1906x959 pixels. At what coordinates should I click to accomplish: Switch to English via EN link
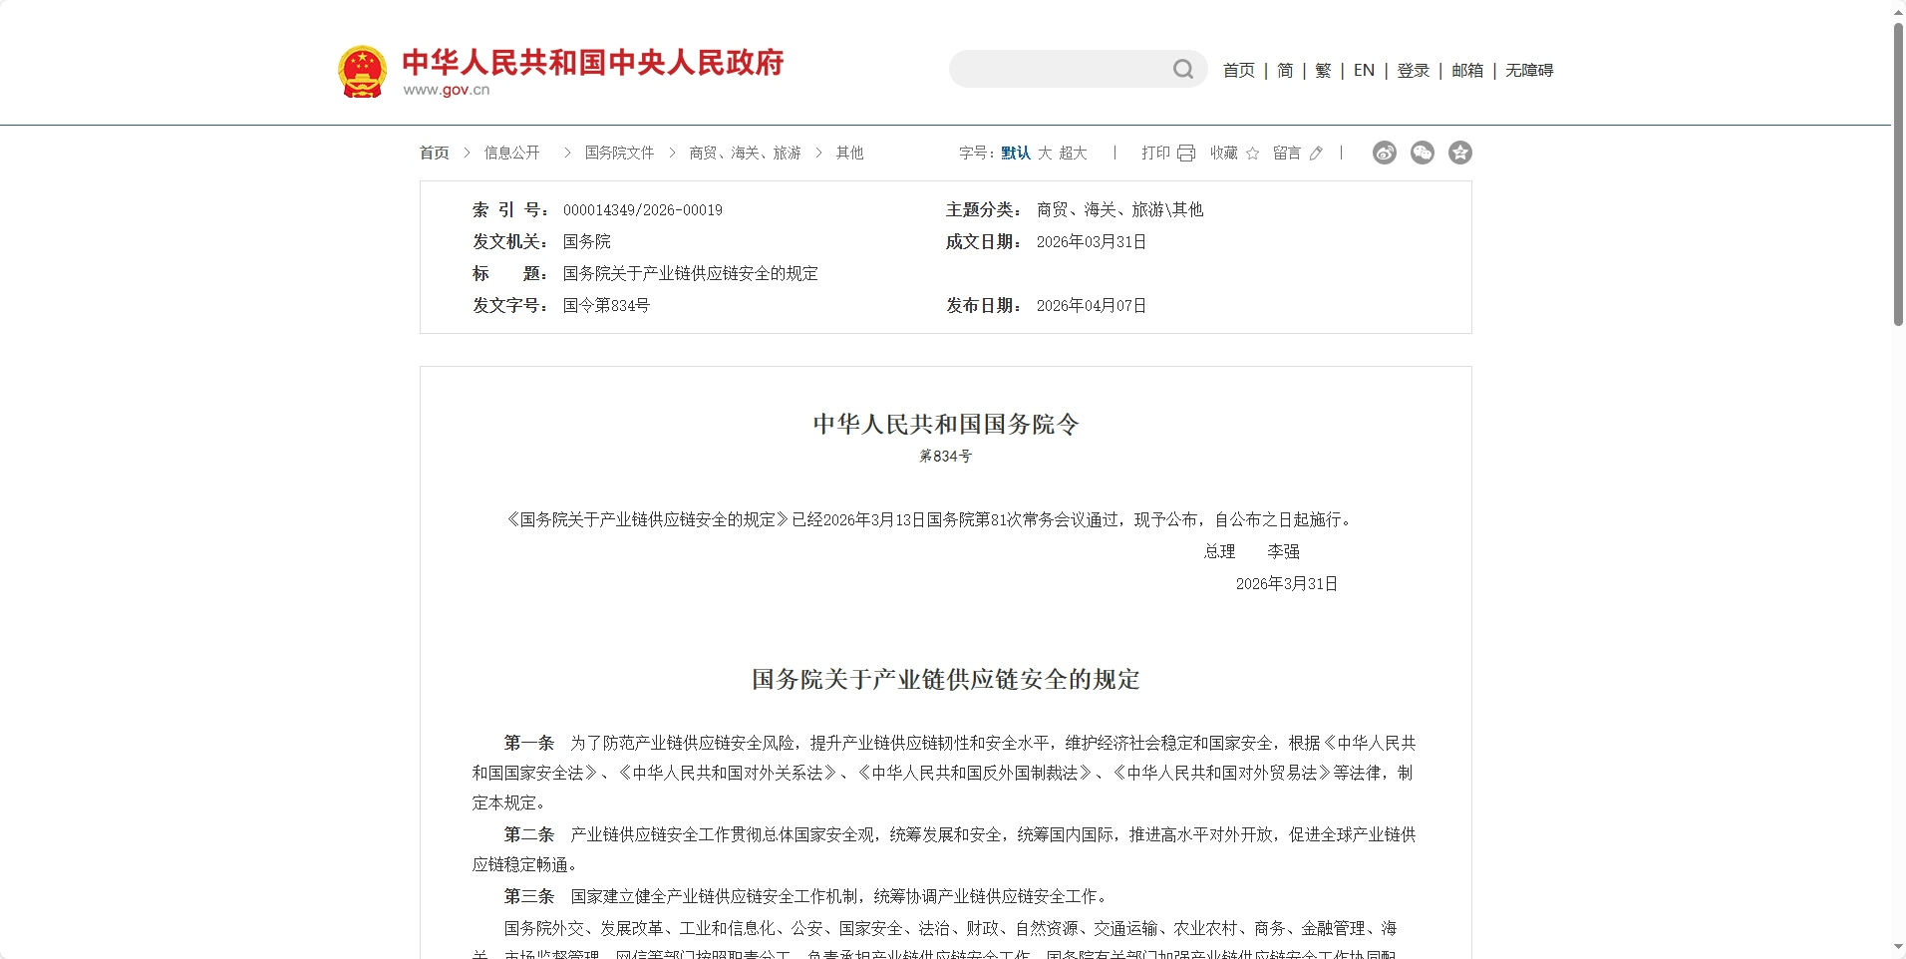tap(1364, 70)
